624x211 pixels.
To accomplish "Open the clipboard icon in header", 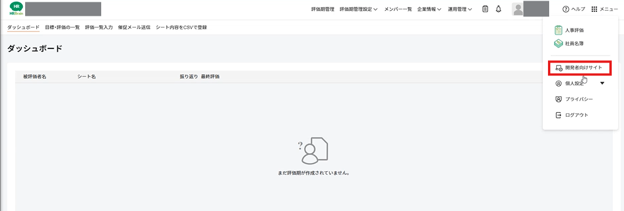I will click(485, 9).
